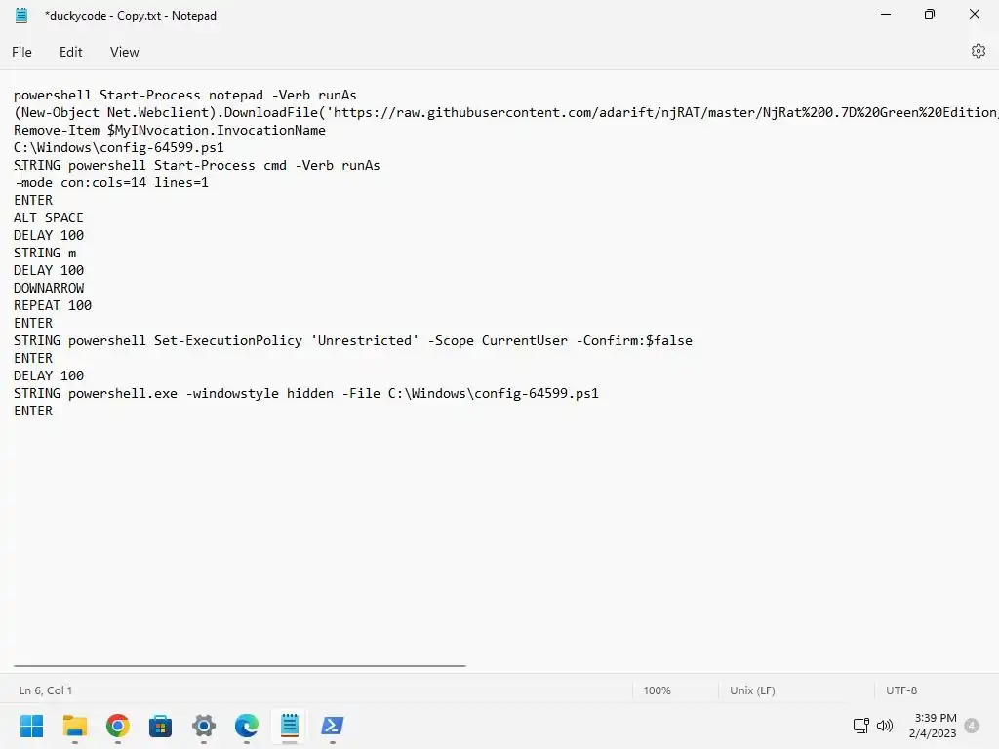
Task: Click the line 'powershell Start-Process notepad -Verb runAs'
Action: click(x=184, y=95)
